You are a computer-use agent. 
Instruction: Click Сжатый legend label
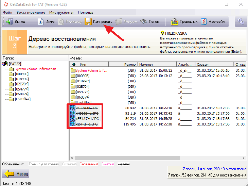(108, 164)
